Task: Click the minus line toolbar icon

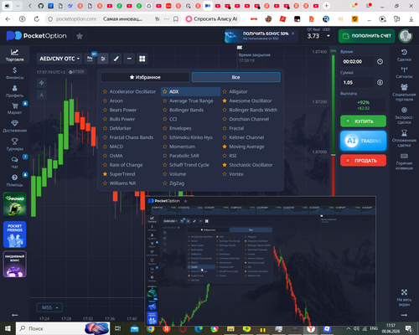Action: coord(129,59)
